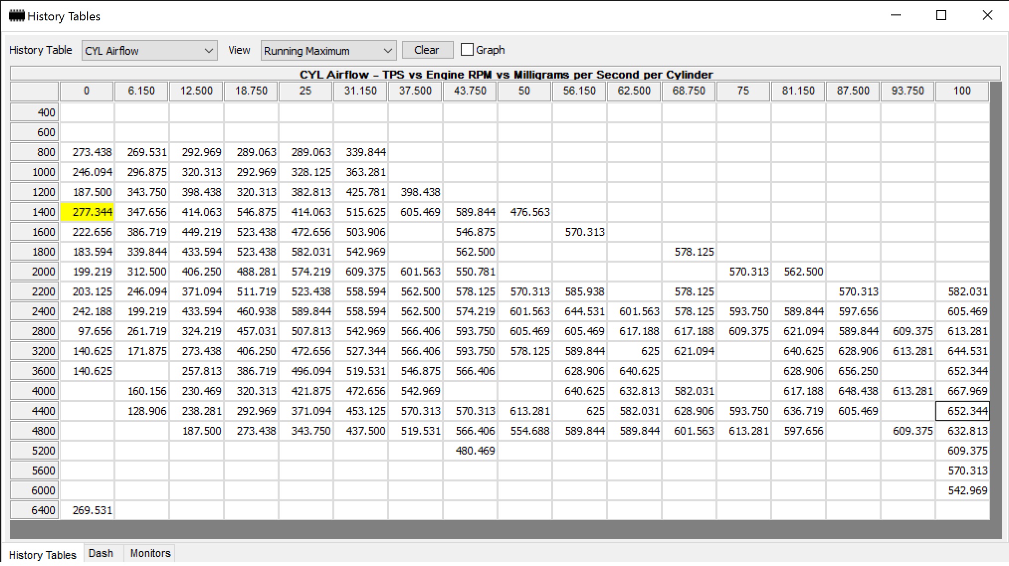Click the 43.750 TPS column header

click(470, 91)
